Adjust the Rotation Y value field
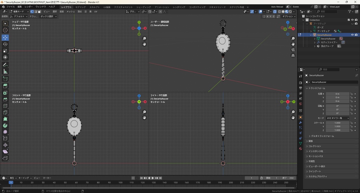 (x=337, y=109)
